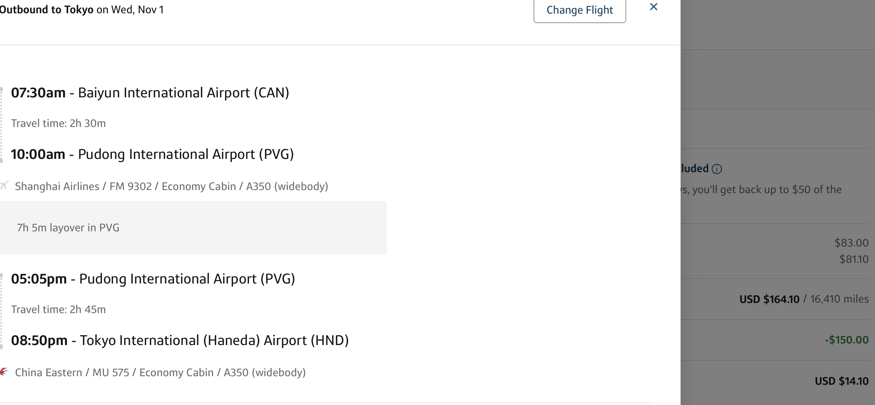Close the outbound flight details panel
This screenshot has width=875, height=405.
point(654,7)
